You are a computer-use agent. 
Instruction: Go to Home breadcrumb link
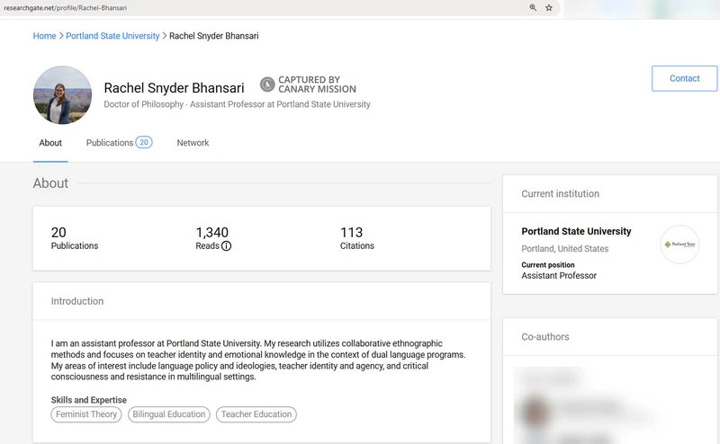(x=44, y=36)
